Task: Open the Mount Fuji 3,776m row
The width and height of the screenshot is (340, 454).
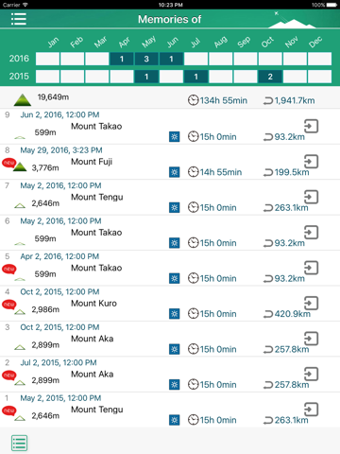Action: [170, 162]
